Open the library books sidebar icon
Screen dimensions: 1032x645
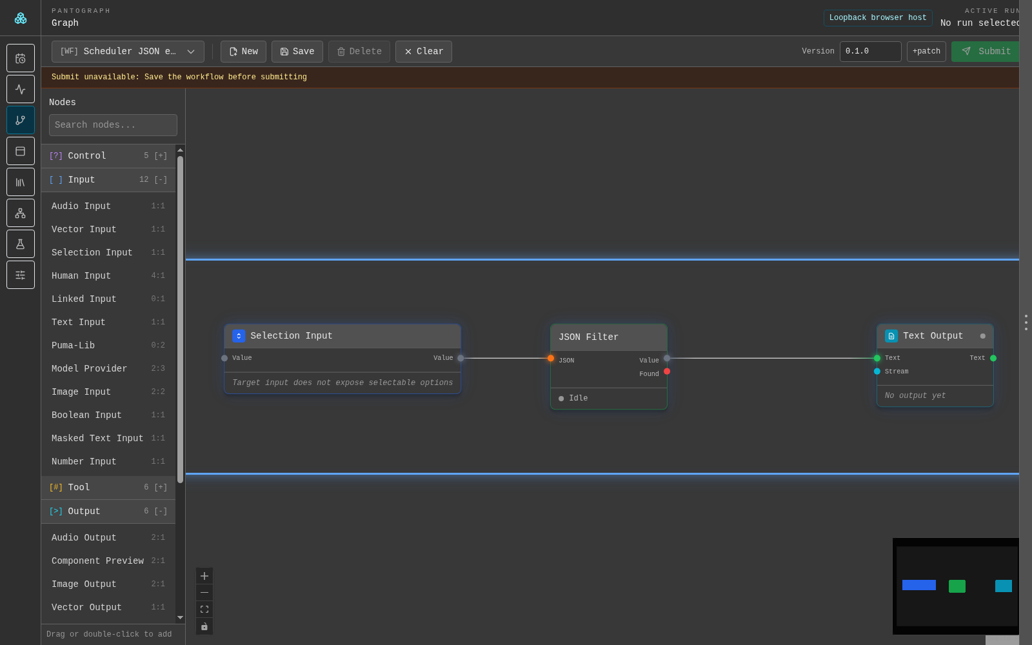21,182
